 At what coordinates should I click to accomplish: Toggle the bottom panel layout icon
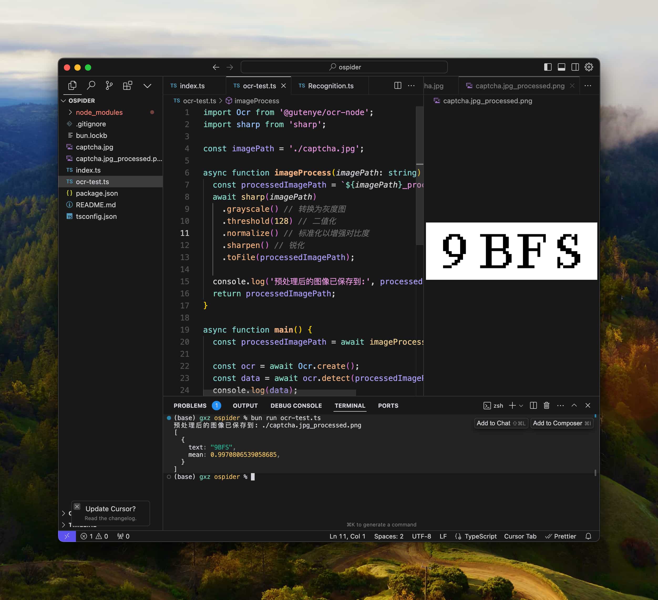pos(561,67)
